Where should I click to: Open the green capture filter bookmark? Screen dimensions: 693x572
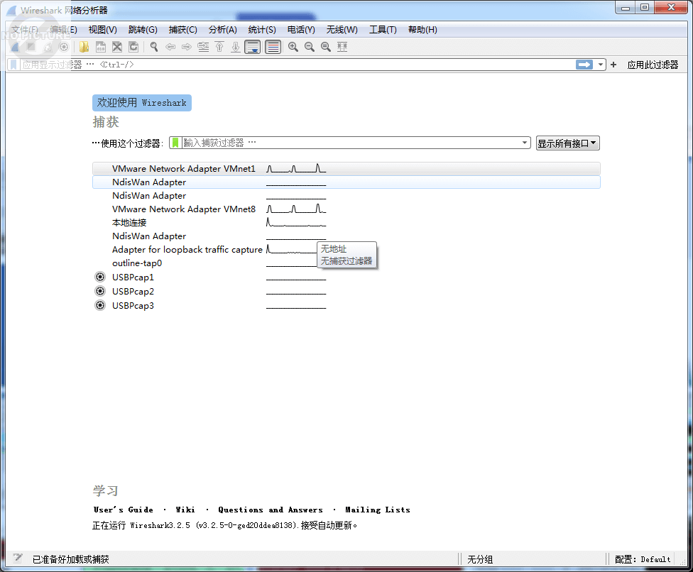click(x=175, y=143)
